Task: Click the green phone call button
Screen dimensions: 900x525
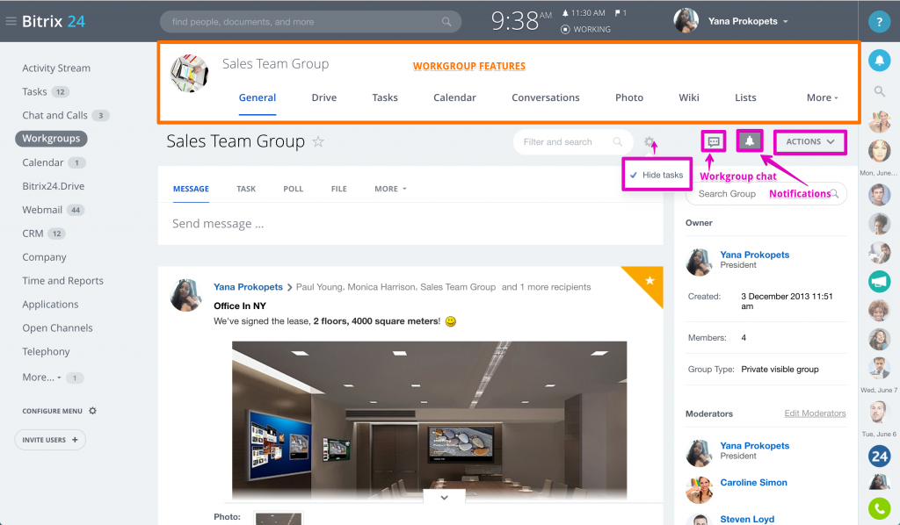Action: [x=879, y=507]
